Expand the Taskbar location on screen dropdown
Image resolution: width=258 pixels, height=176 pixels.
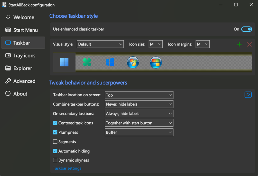point(139,95)
